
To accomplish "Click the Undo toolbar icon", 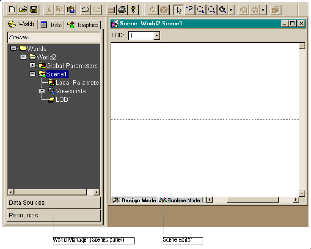I will tap(85, 9).
